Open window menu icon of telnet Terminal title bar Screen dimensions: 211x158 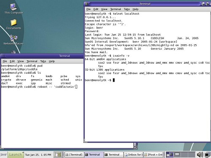(x=87, y=4)
